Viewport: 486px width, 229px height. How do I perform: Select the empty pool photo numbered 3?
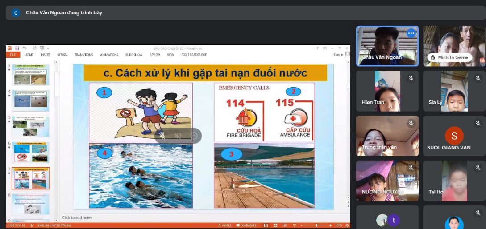click(x=264, y=176)
